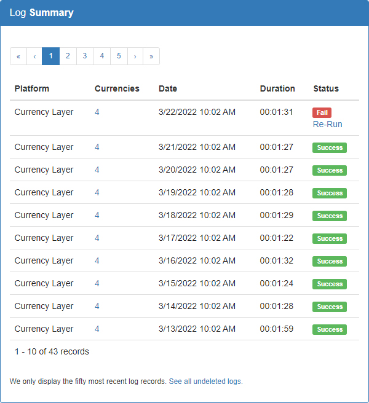Select the date 3/18/2022 10:02 AM

197,216
